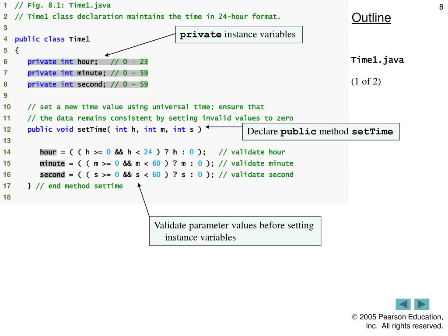Click the '(1 of 2)' page indicator
The height and width of the screenshot is (336, 448).
pos(366,81)
